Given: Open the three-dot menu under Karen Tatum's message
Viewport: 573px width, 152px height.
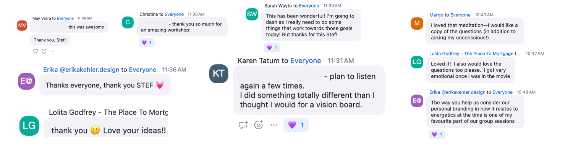Looking at the screenshot, I should [274, 125].
